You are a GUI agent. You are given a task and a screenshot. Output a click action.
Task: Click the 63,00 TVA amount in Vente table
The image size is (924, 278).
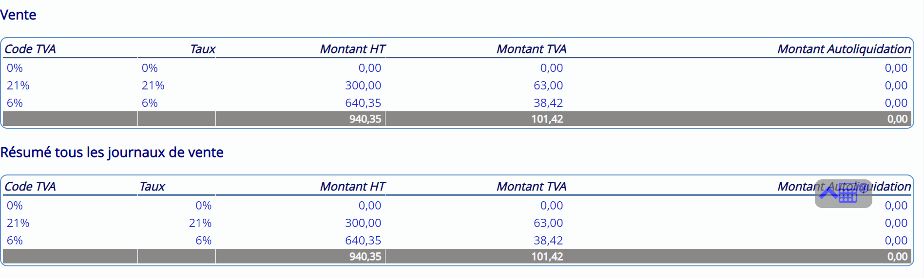(548, 86)
